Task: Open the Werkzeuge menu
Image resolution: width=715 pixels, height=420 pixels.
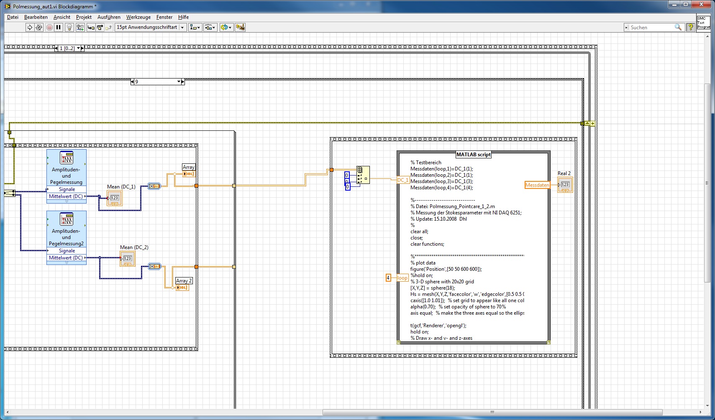Action: point(138,17)
